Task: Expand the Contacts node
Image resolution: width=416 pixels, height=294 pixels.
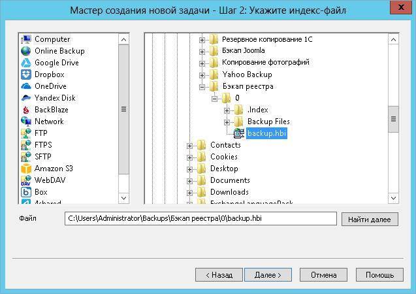Action: tap(189, 146)
